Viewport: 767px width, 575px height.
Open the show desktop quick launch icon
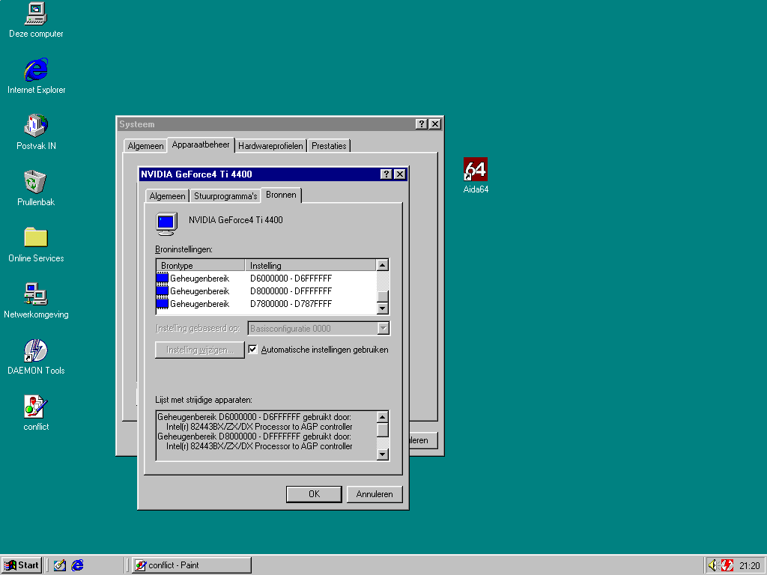pyautogui.click(x=60, y=565)
